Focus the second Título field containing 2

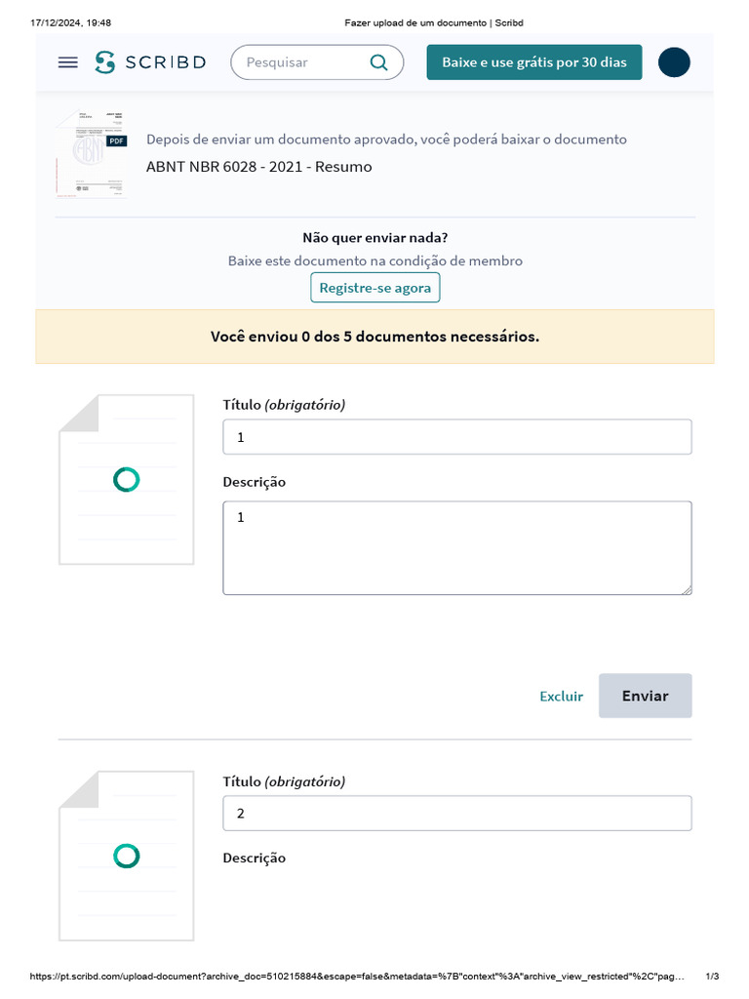(456, 814)
